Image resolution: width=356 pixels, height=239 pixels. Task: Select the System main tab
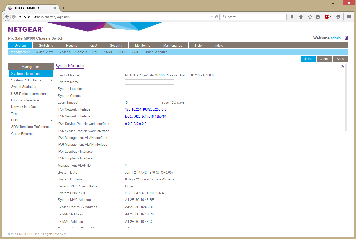[x=20, y=45]
